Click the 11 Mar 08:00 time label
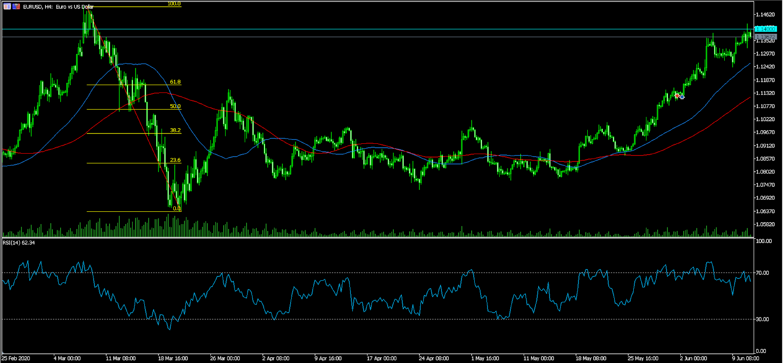This screenshot has width=783, height=363. (x=120, y=359)
